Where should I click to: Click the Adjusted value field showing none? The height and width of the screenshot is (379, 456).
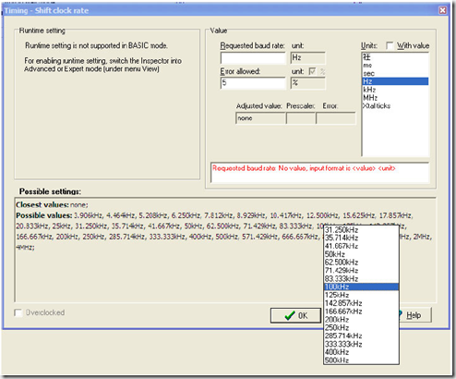coord(260,118)
